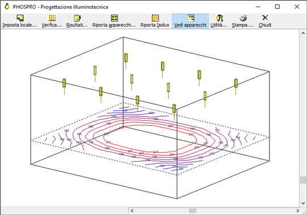Toggle Vedi apparecchi fixture view
The height and width of the screenshot is (215, 307).
coord(190,21)
